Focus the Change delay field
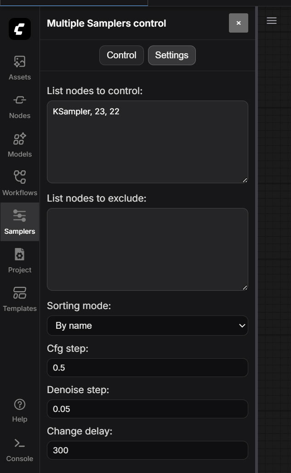291x473 pixels. click(x=147, y=450)
